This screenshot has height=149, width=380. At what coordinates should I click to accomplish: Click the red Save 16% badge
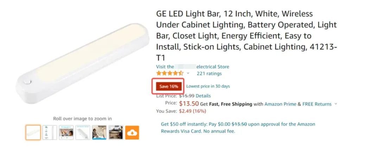pos(169,86)
